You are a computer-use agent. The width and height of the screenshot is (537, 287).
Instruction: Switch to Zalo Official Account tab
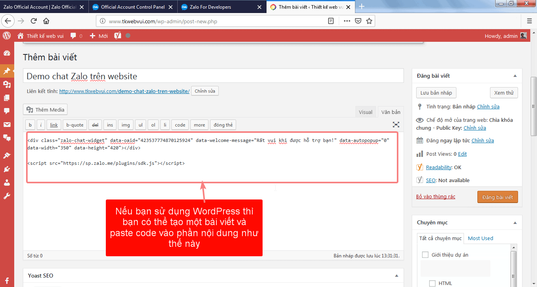point(45,7)
